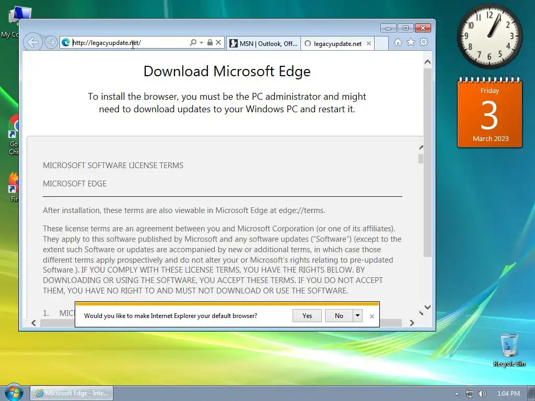This screenshot has width=535, height=401.
Task: Click No on default browser prompt
Action: 339,316
